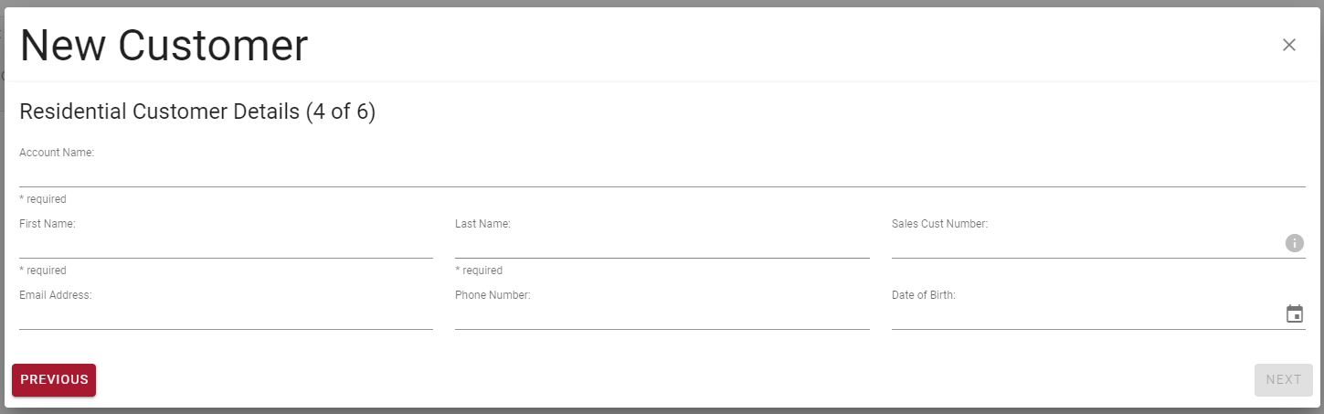This screenshot has width=1324, height=414.
Task: Click the Sales Cust Number input
Action: (1086, 245)
